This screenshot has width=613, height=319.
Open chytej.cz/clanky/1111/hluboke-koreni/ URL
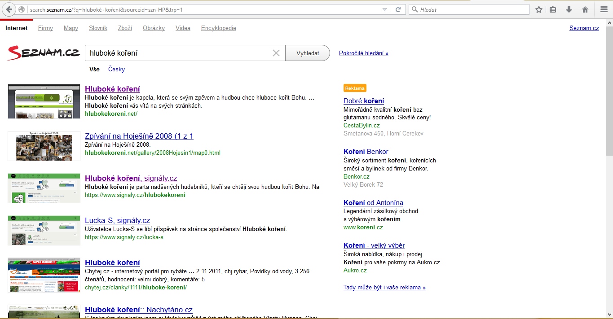tap(136, 287)
